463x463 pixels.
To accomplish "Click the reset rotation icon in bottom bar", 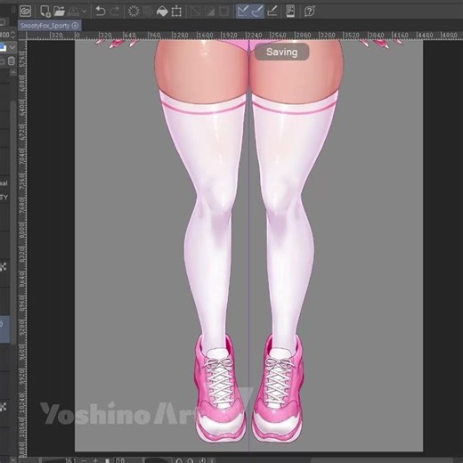I will [x=202, y=460].
